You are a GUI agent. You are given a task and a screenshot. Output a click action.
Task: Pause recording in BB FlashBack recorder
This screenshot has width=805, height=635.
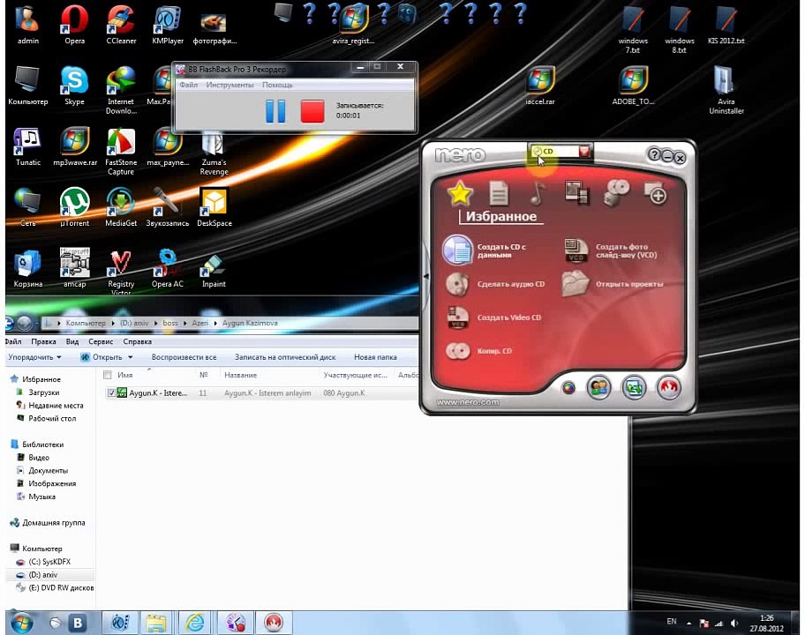coord(275,111)
